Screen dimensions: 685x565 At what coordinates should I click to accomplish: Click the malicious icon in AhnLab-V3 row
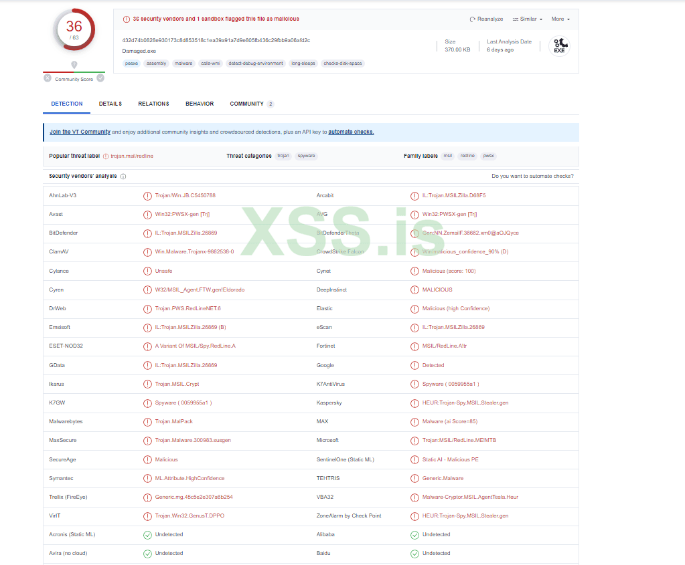148,196
